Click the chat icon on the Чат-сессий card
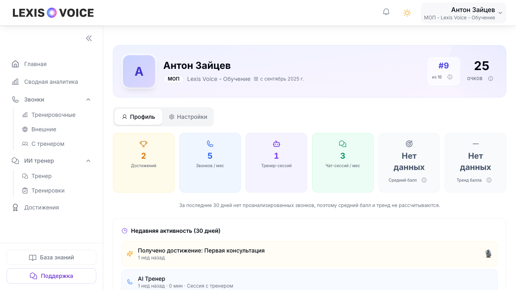 (x=343, y=144)
